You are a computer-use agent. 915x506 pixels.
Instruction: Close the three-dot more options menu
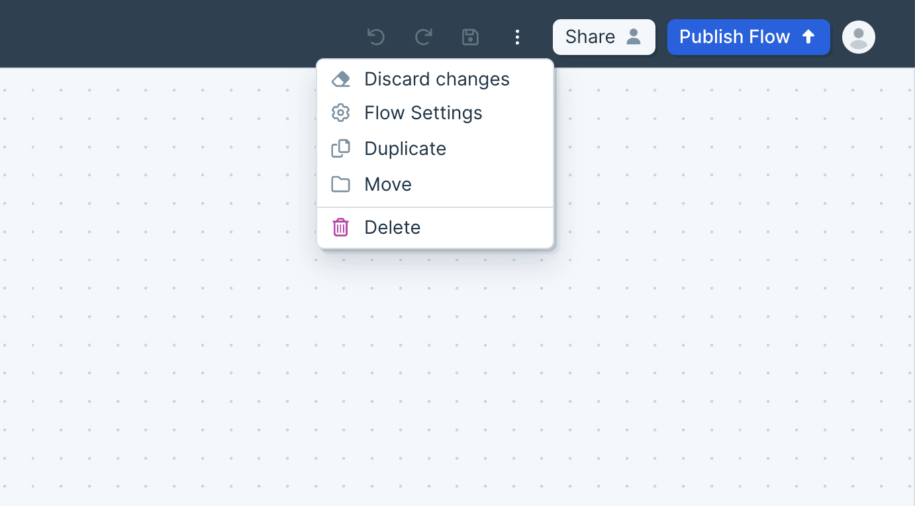[517, 37]
